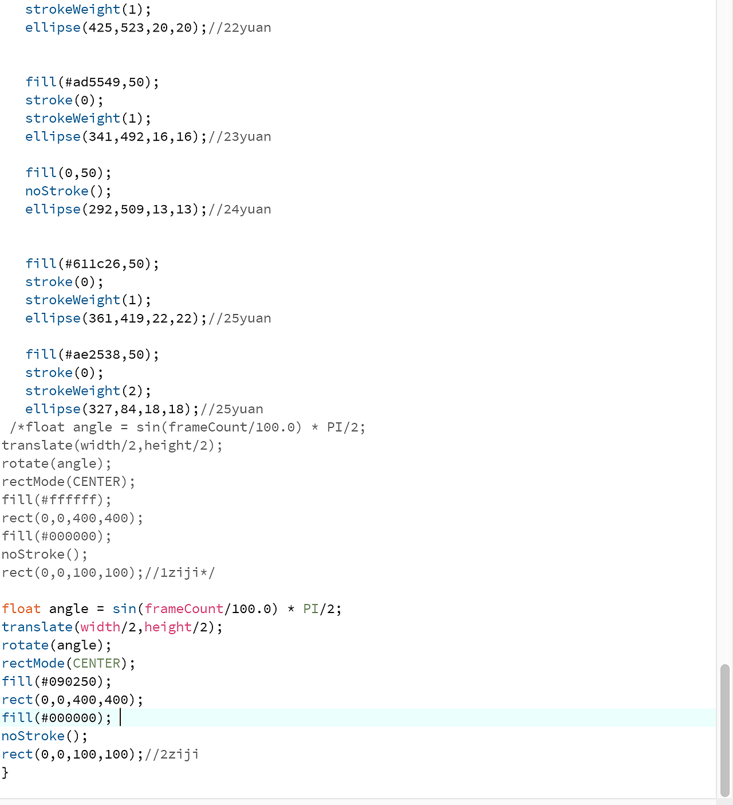Click the line fill(#ae2538,50);

[x=92, y=354]
